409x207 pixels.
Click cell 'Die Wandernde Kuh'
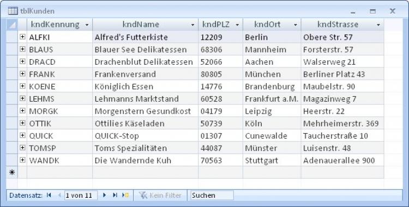[145, 160]
